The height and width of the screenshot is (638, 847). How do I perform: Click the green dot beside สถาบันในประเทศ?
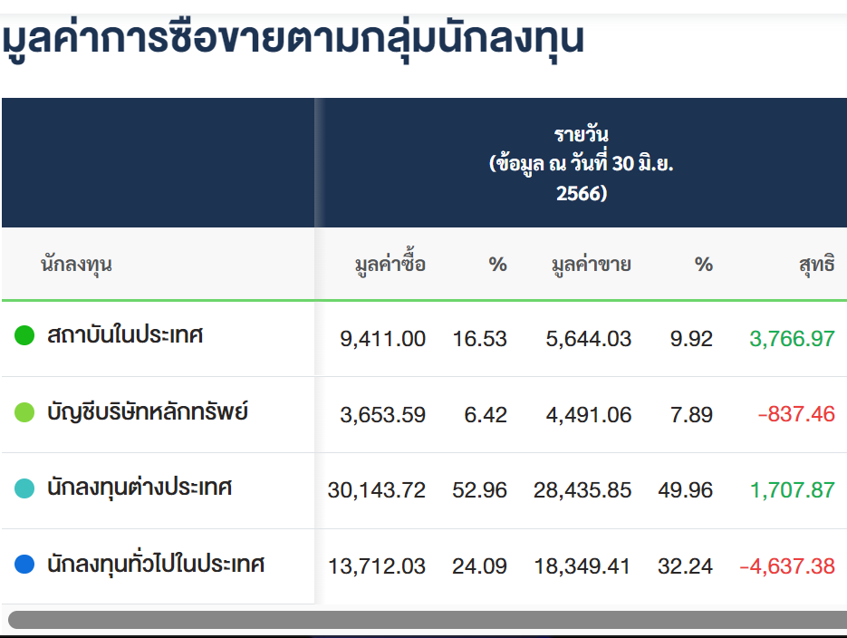point(24,335)
